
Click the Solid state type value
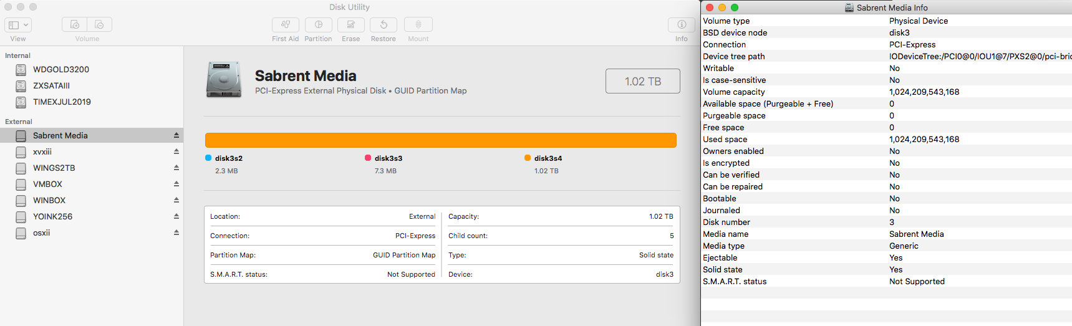[656, 255]
